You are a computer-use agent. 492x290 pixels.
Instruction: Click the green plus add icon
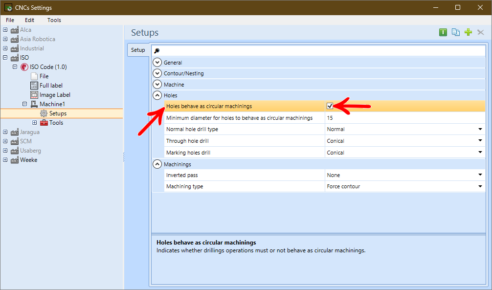coord(468,32)
